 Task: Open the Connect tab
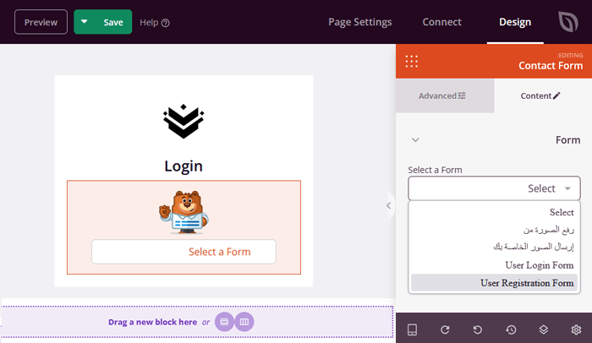pos(441,22)
